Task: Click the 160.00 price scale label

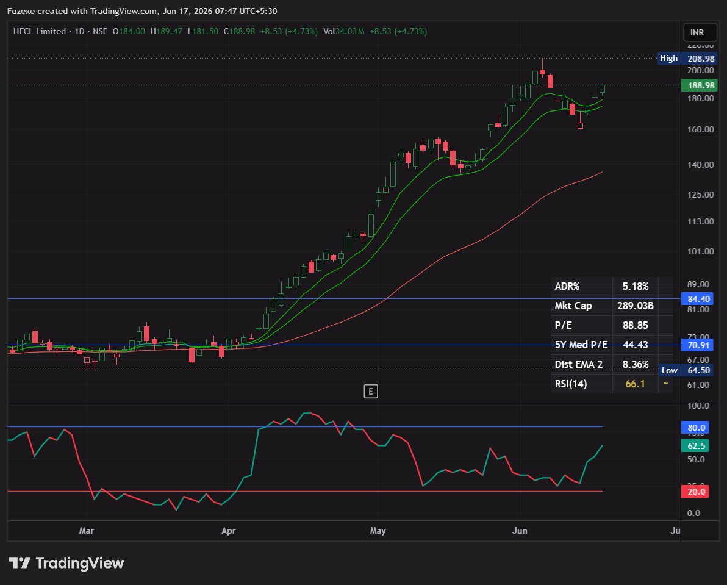Action: coord(701,129)
